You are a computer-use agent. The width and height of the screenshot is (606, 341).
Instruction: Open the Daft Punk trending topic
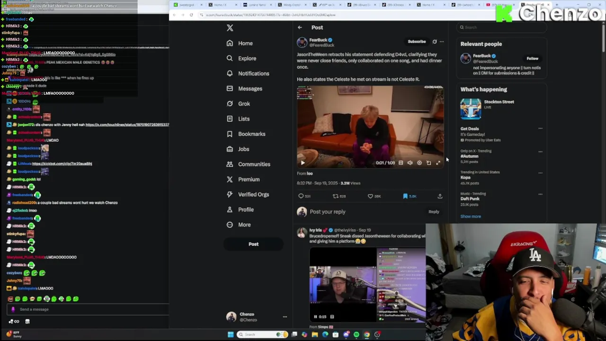[x=470, y=199]
